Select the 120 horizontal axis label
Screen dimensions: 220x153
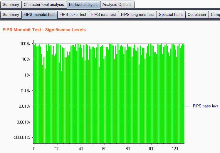175,148
